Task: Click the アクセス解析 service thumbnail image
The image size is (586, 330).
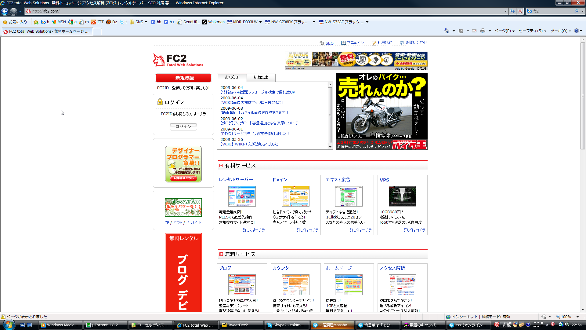Action: [x=402, y=285]
